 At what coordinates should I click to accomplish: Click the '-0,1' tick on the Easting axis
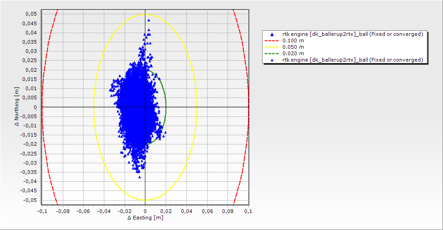point(42,211)
